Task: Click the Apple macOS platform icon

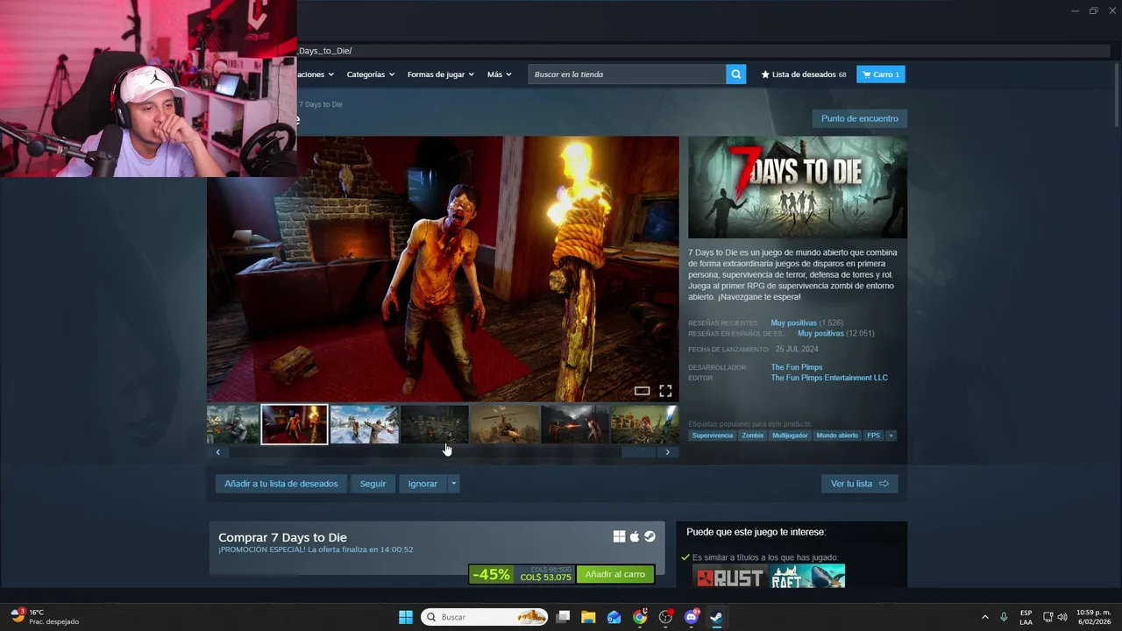Action: 635,536
